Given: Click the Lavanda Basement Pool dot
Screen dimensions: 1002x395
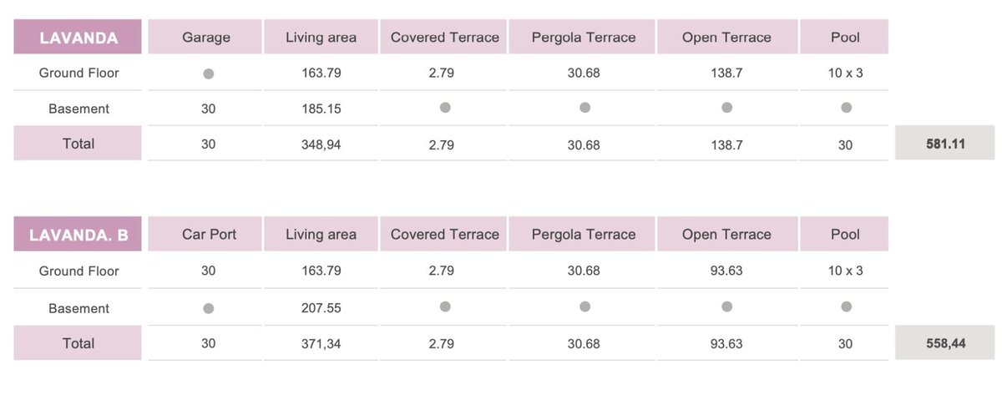Looking at the screenshot, I should pyautogui.click(x=846, y=108).
